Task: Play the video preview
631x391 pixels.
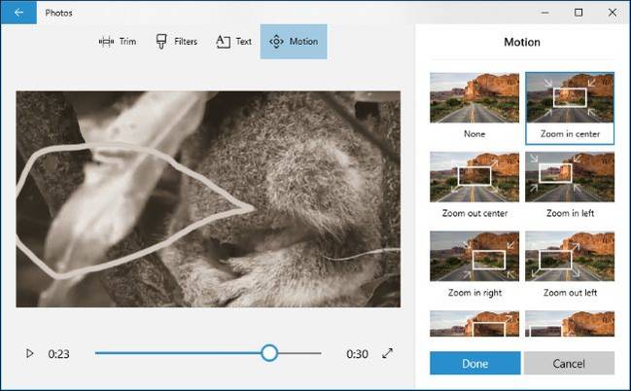Action: coord(29,353)
